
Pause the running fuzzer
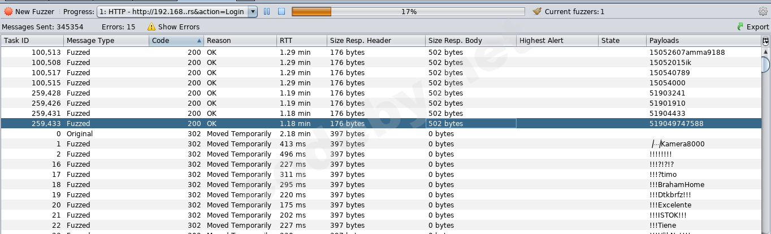point(267,11)
